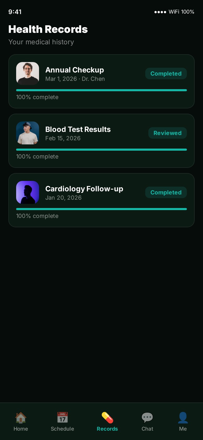
Task: Tap the WiFi status indicator
Action: (x=174, y=12)
